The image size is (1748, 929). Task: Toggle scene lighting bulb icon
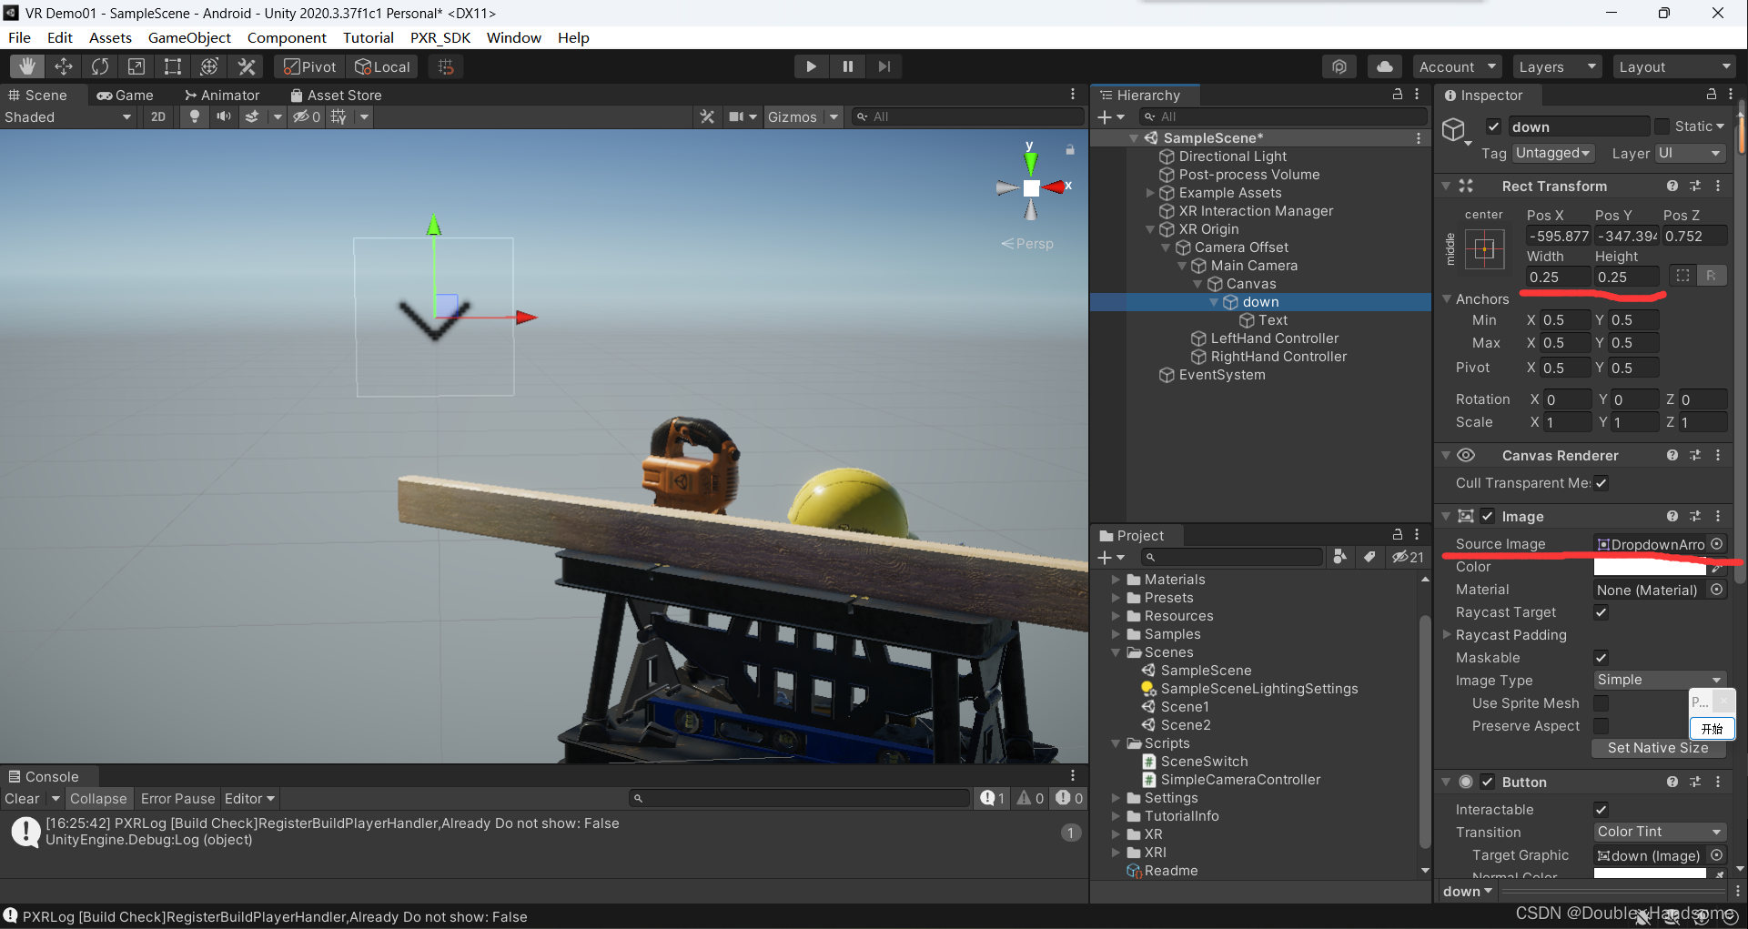[x=194, y=116]
